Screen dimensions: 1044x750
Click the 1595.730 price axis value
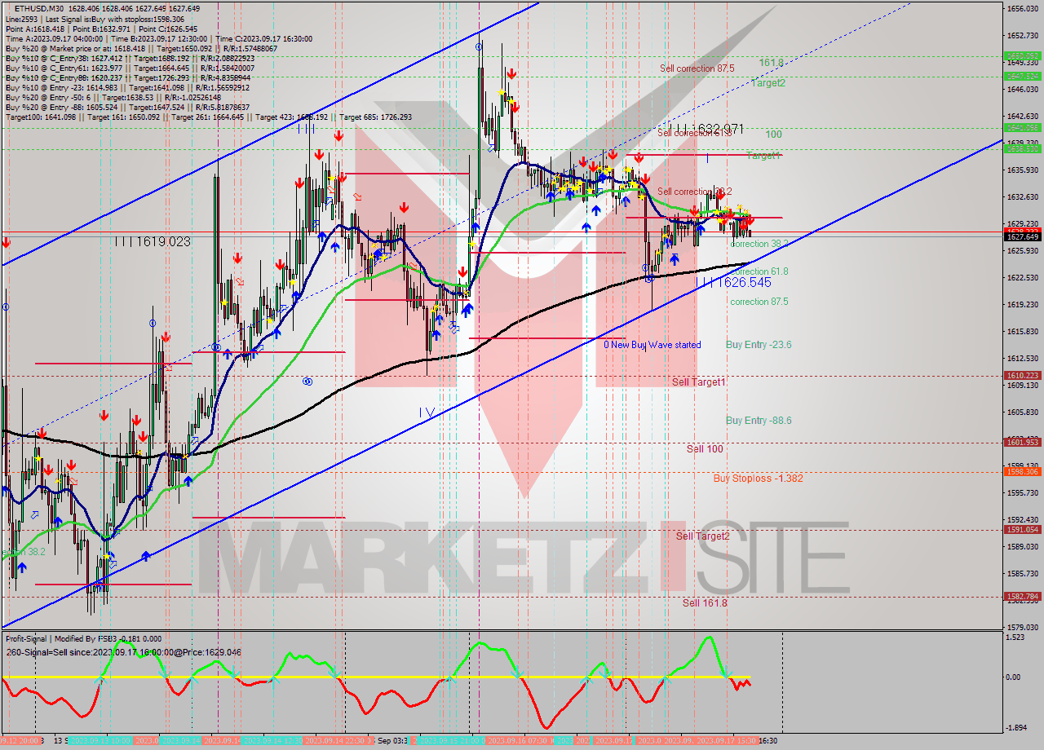click(1022, 492)
